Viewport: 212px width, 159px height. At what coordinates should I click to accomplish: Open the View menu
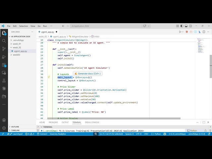(33, 26)
